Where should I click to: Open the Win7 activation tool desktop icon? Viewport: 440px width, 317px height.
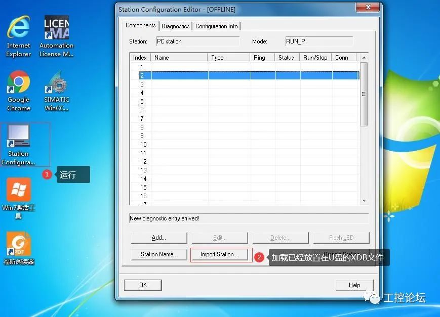[x=19, y=198]
